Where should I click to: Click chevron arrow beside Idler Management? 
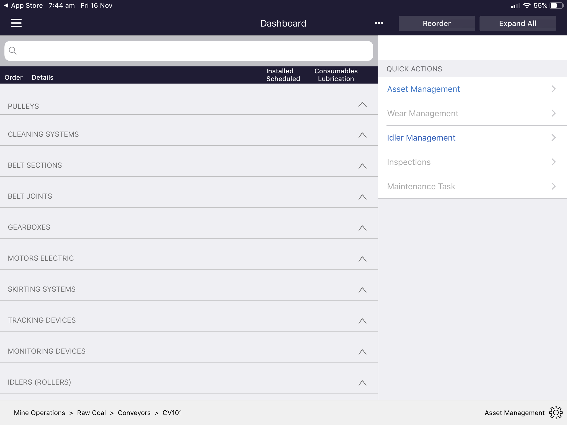(553, 138)
